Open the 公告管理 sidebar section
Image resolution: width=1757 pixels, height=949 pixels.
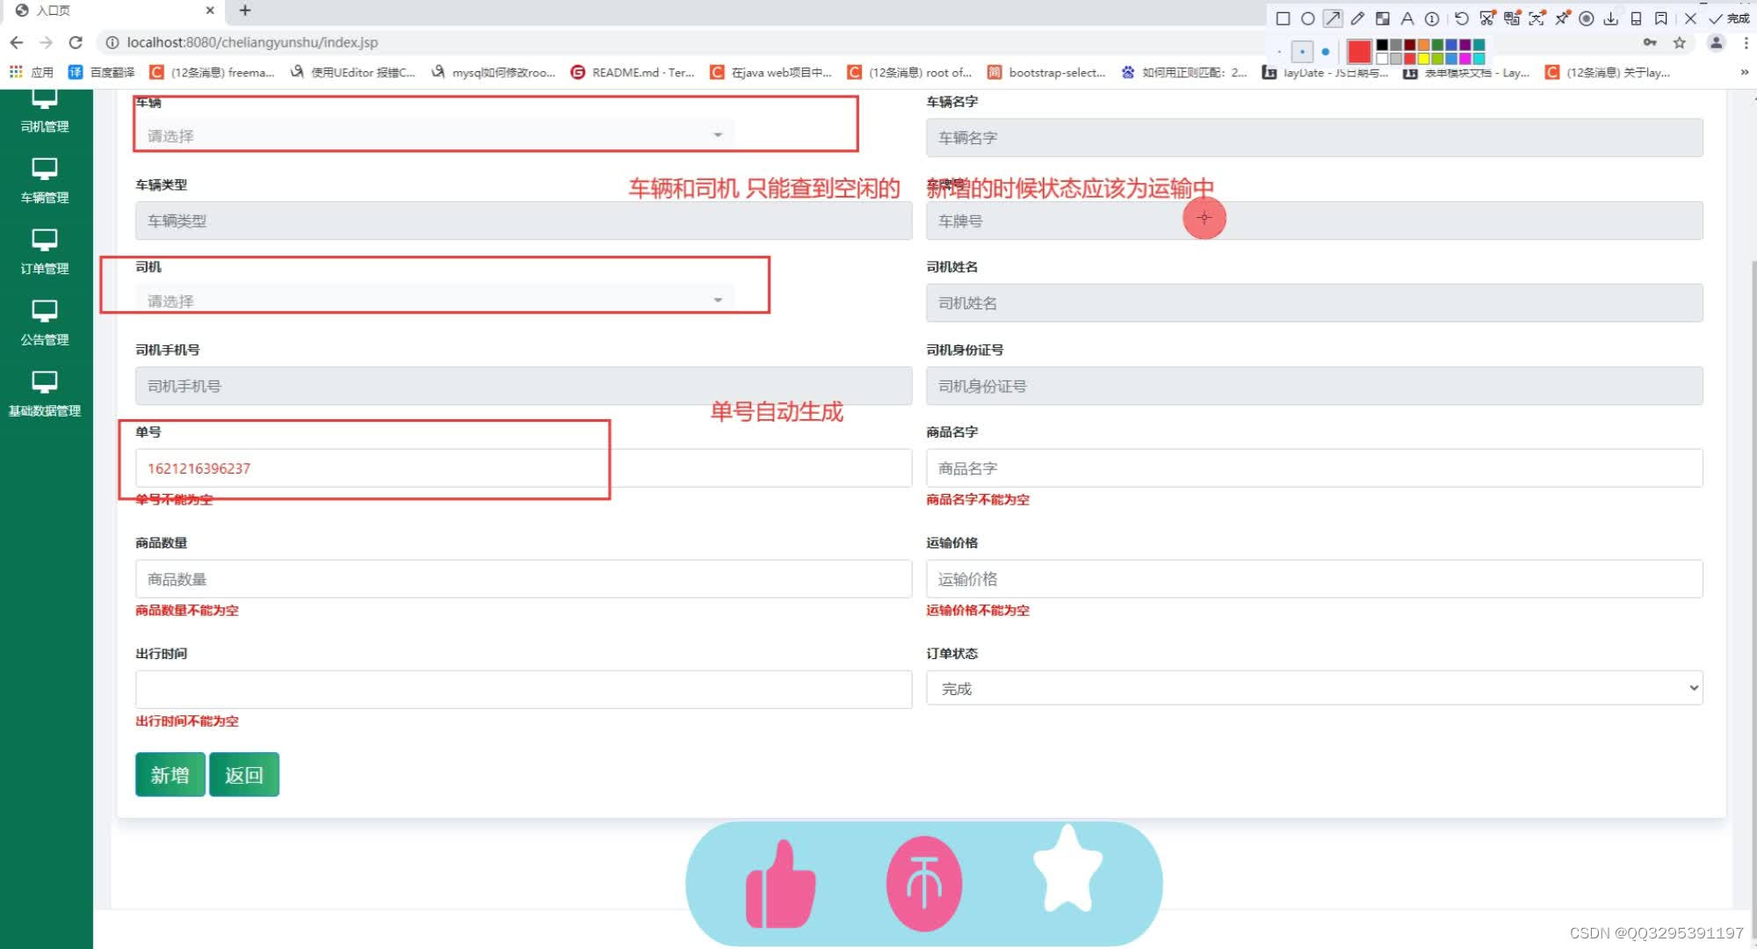[45, 324]
